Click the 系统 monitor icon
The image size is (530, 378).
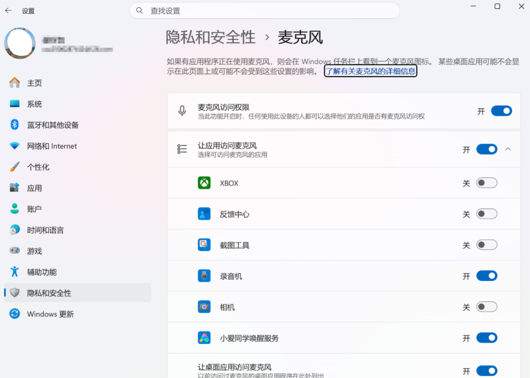(x=14, y=104)
